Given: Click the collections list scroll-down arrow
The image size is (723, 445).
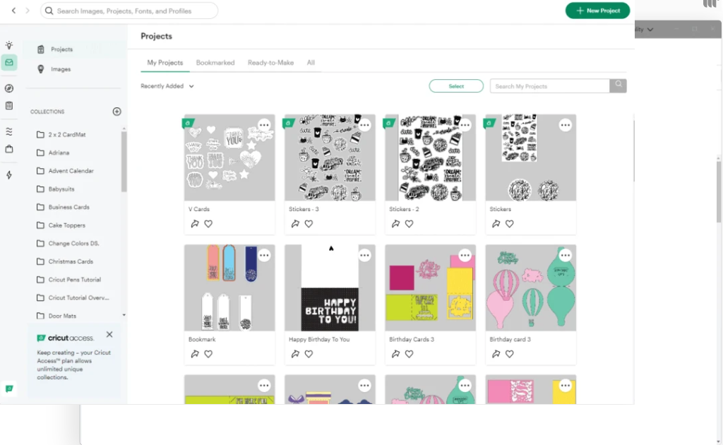Looking at the screenshot, I should coord(124,315).
